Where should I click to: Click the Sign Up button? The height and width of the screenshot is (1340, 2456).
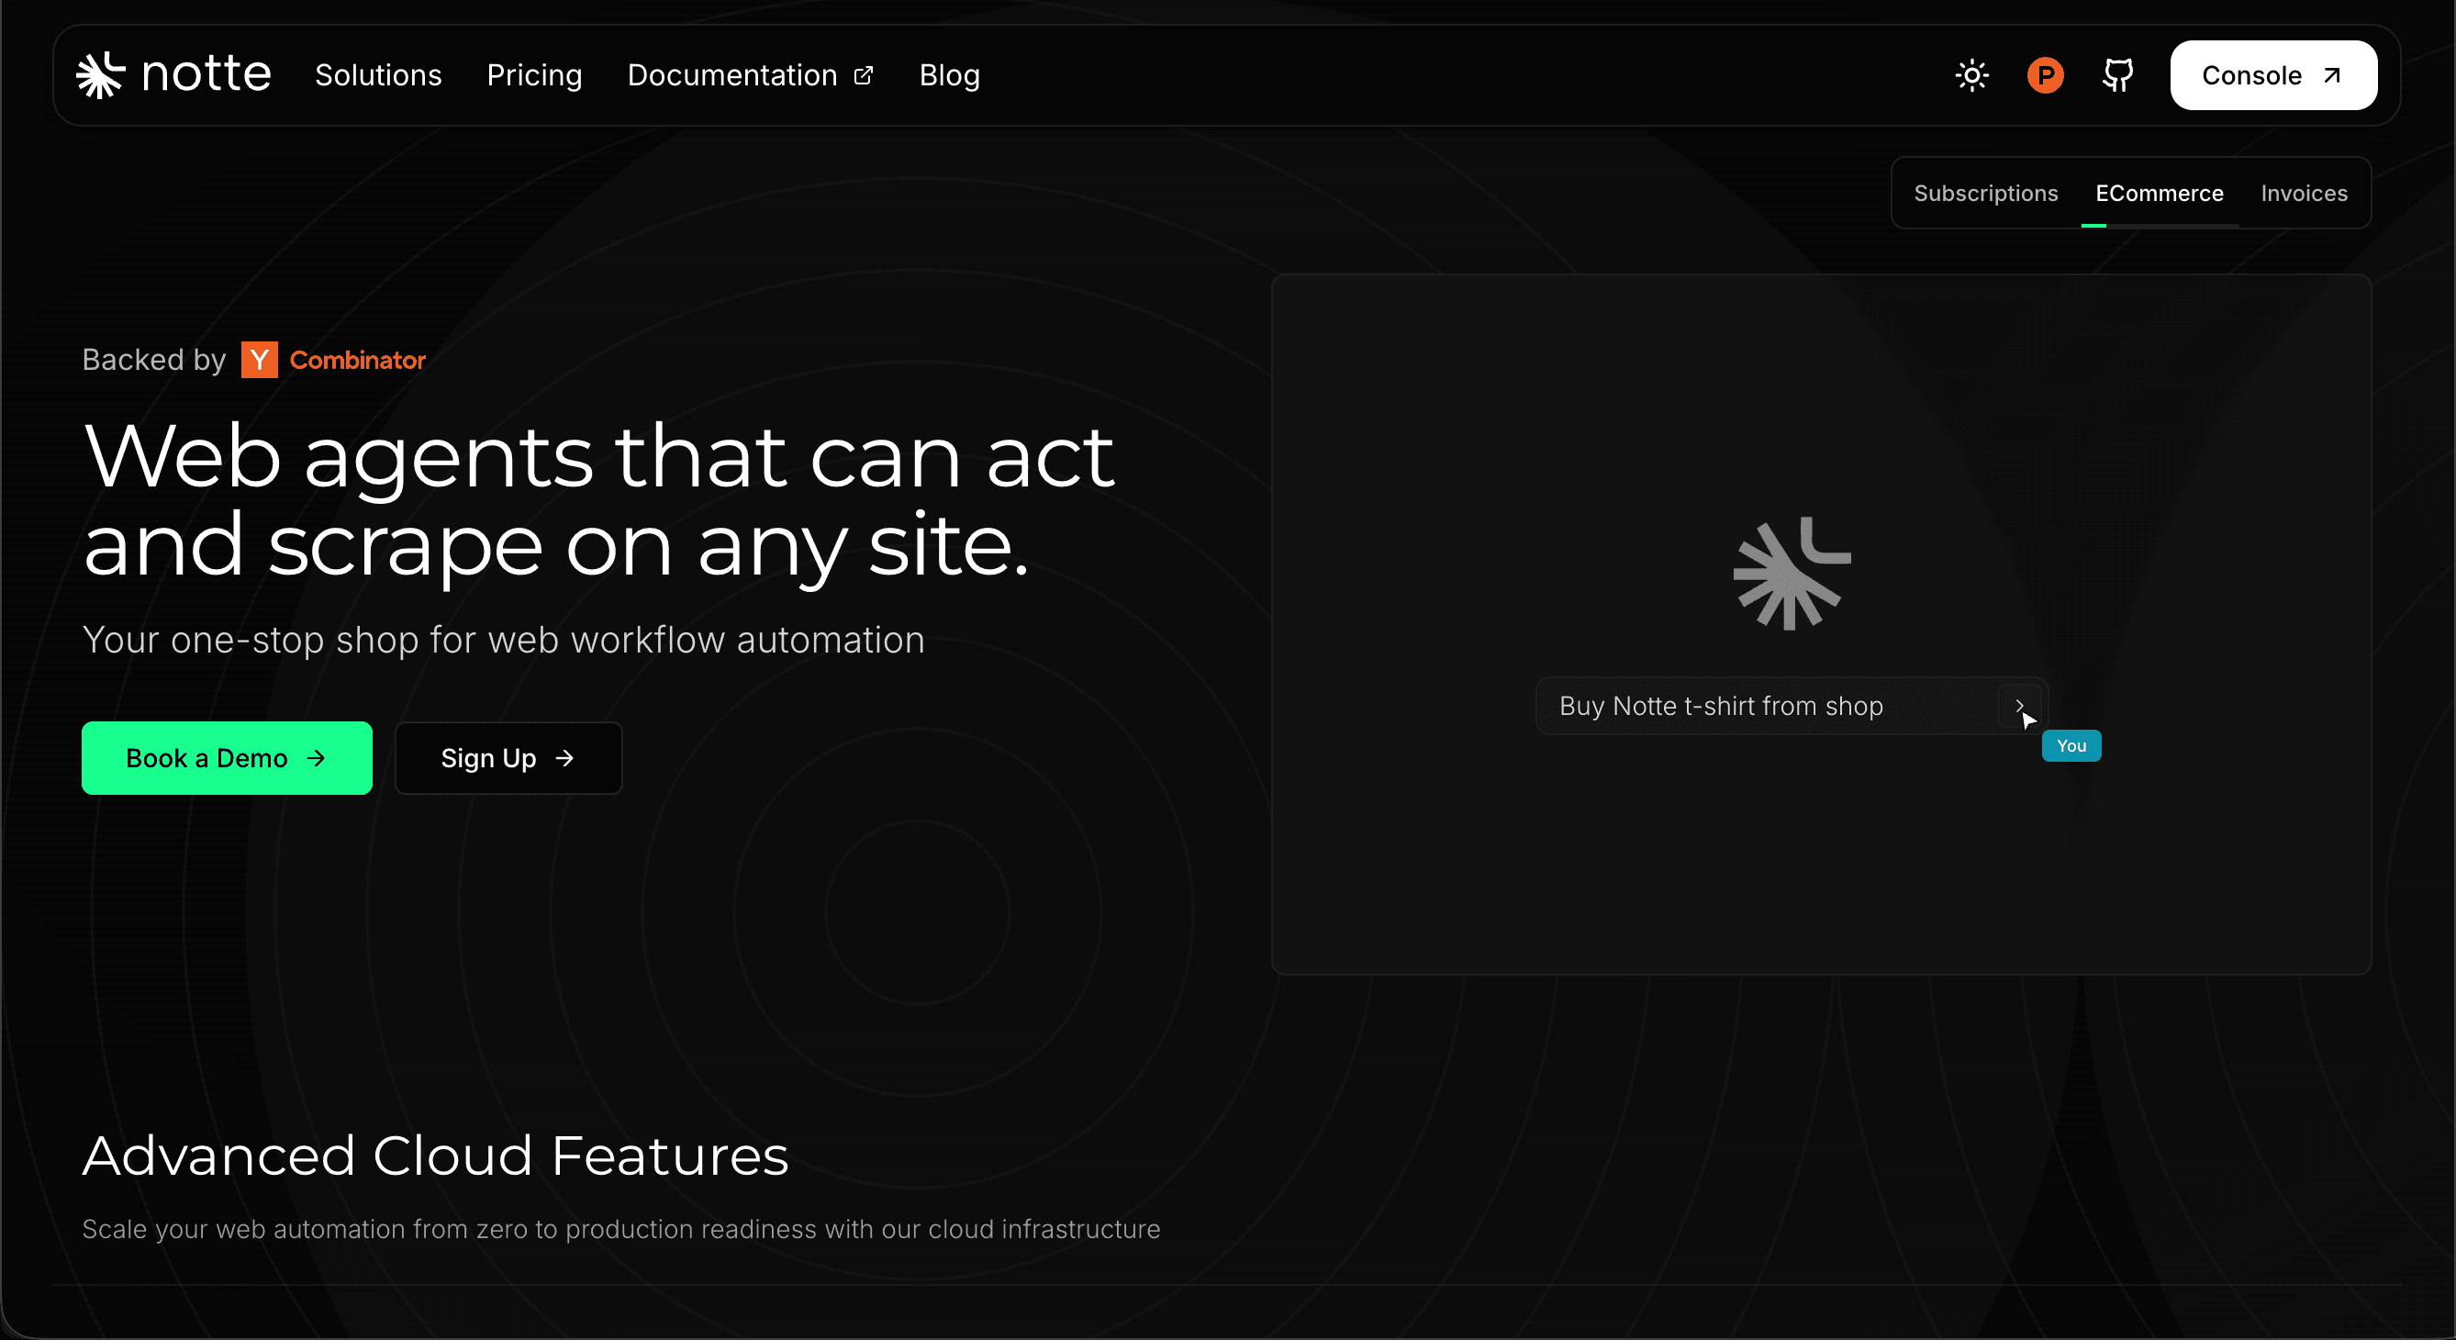[x=508, y=758]
